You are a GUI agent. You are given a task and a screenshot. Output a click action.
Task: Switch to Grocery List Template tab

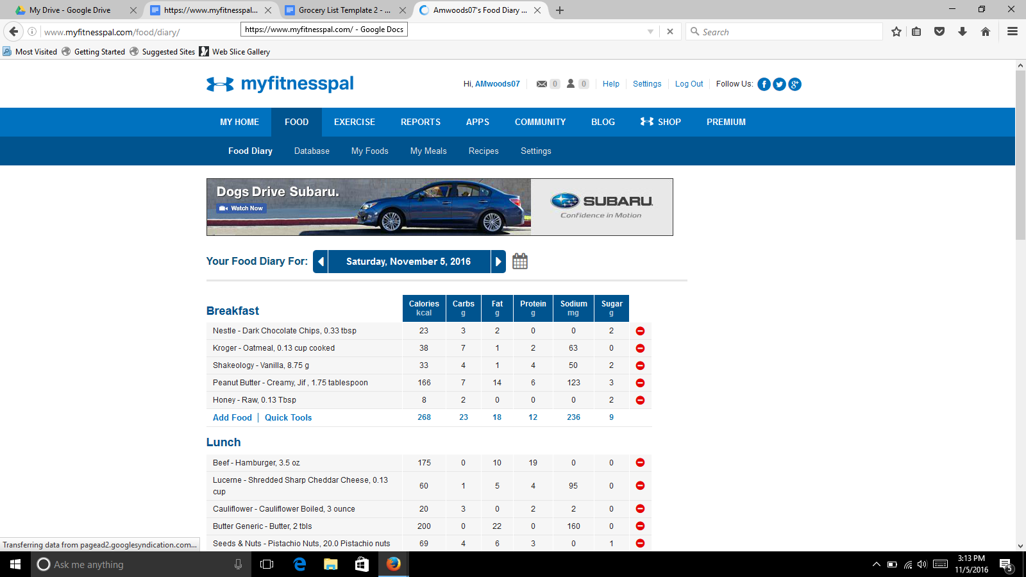[345, 10]
